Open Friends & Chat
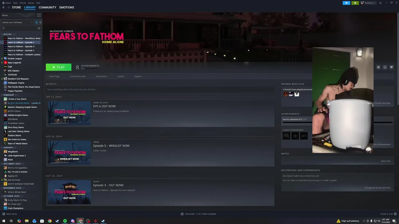Viewport: 399px width, 224px height. (x=388, y=214)
